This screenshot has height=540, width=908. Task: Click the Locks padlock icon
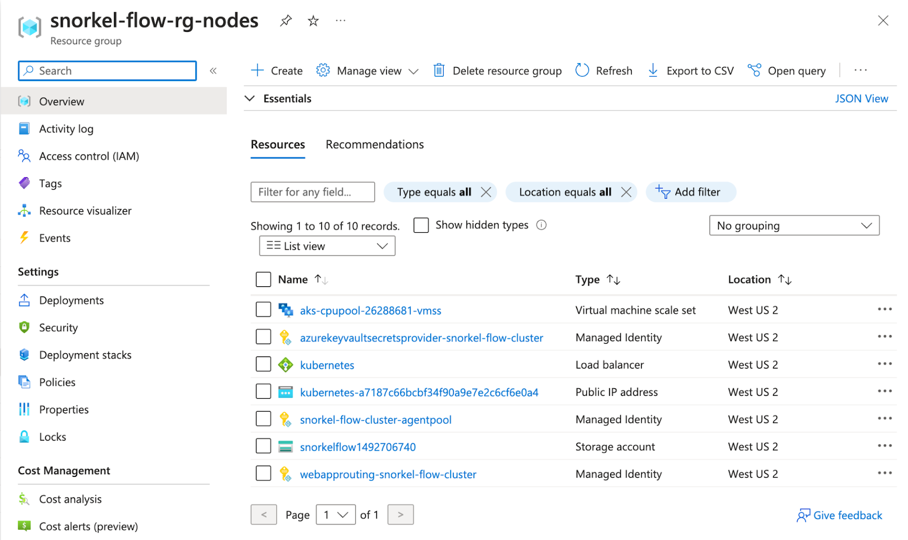coord(24,437)
